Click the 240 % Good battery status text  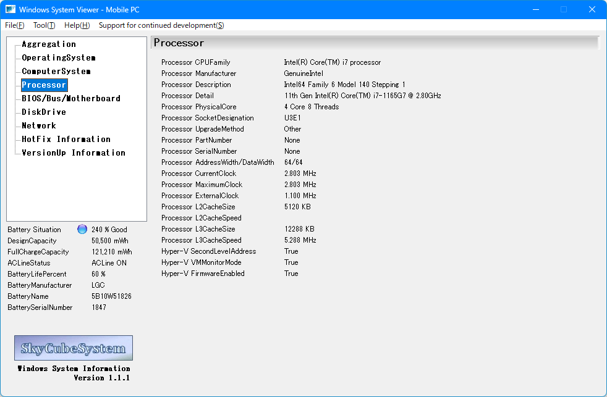109,230
